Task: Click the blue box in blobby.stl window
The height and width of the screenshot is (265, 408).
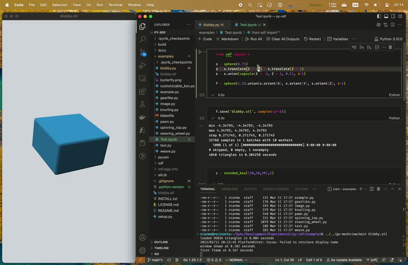Action: 70,144
